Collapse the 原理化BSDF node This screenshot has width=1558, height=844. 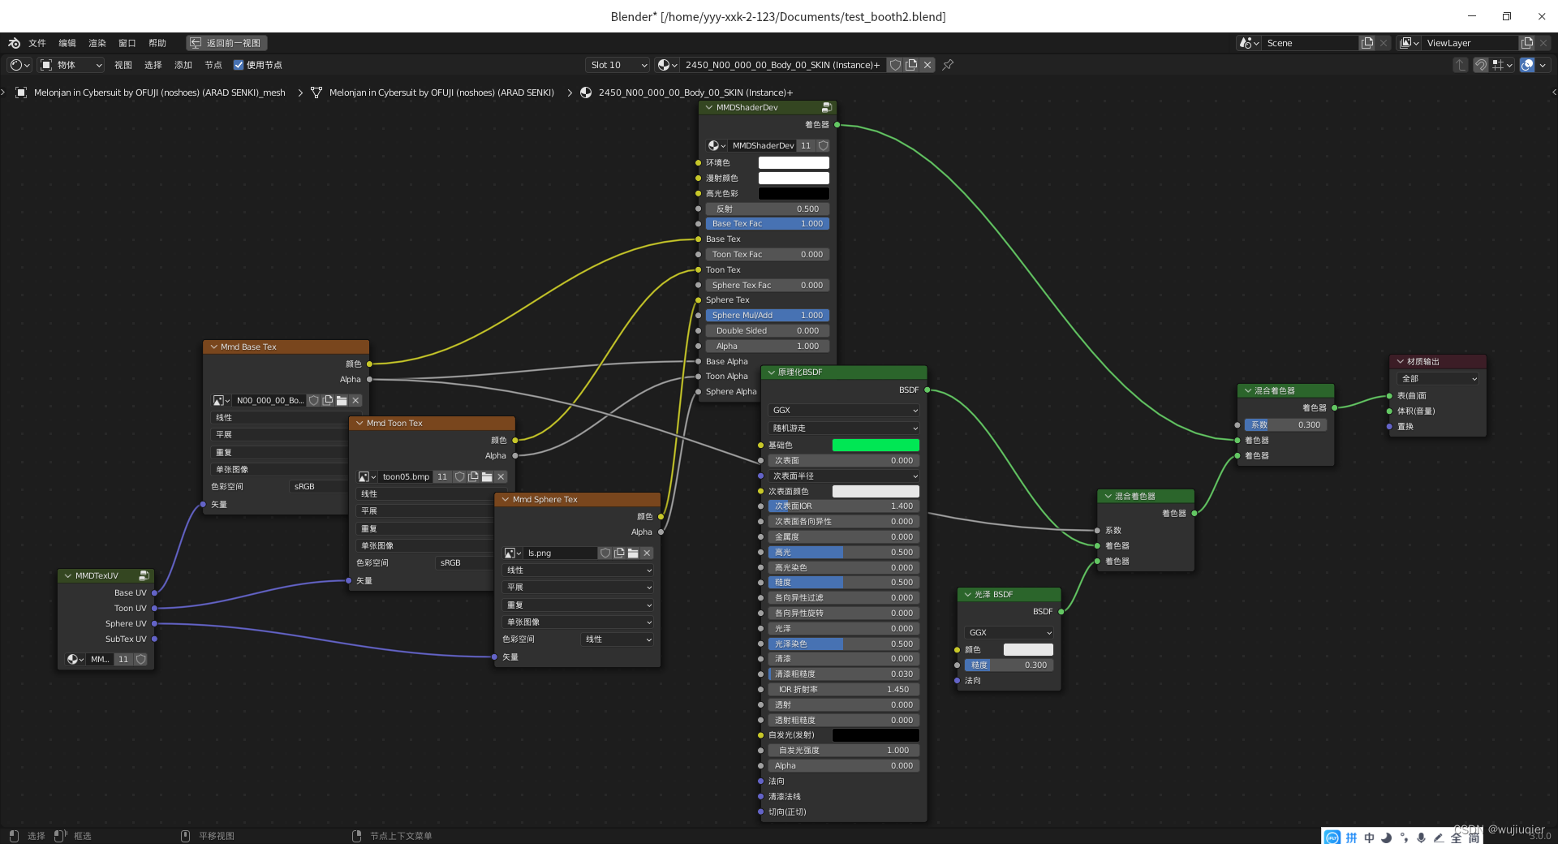pyautogui.click(x=771, y=372)
